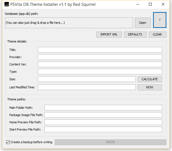The height and width of the screenshot is (151, 172).
Task: Click the Start Preview File Path field
Action: [x=103, y=129]
